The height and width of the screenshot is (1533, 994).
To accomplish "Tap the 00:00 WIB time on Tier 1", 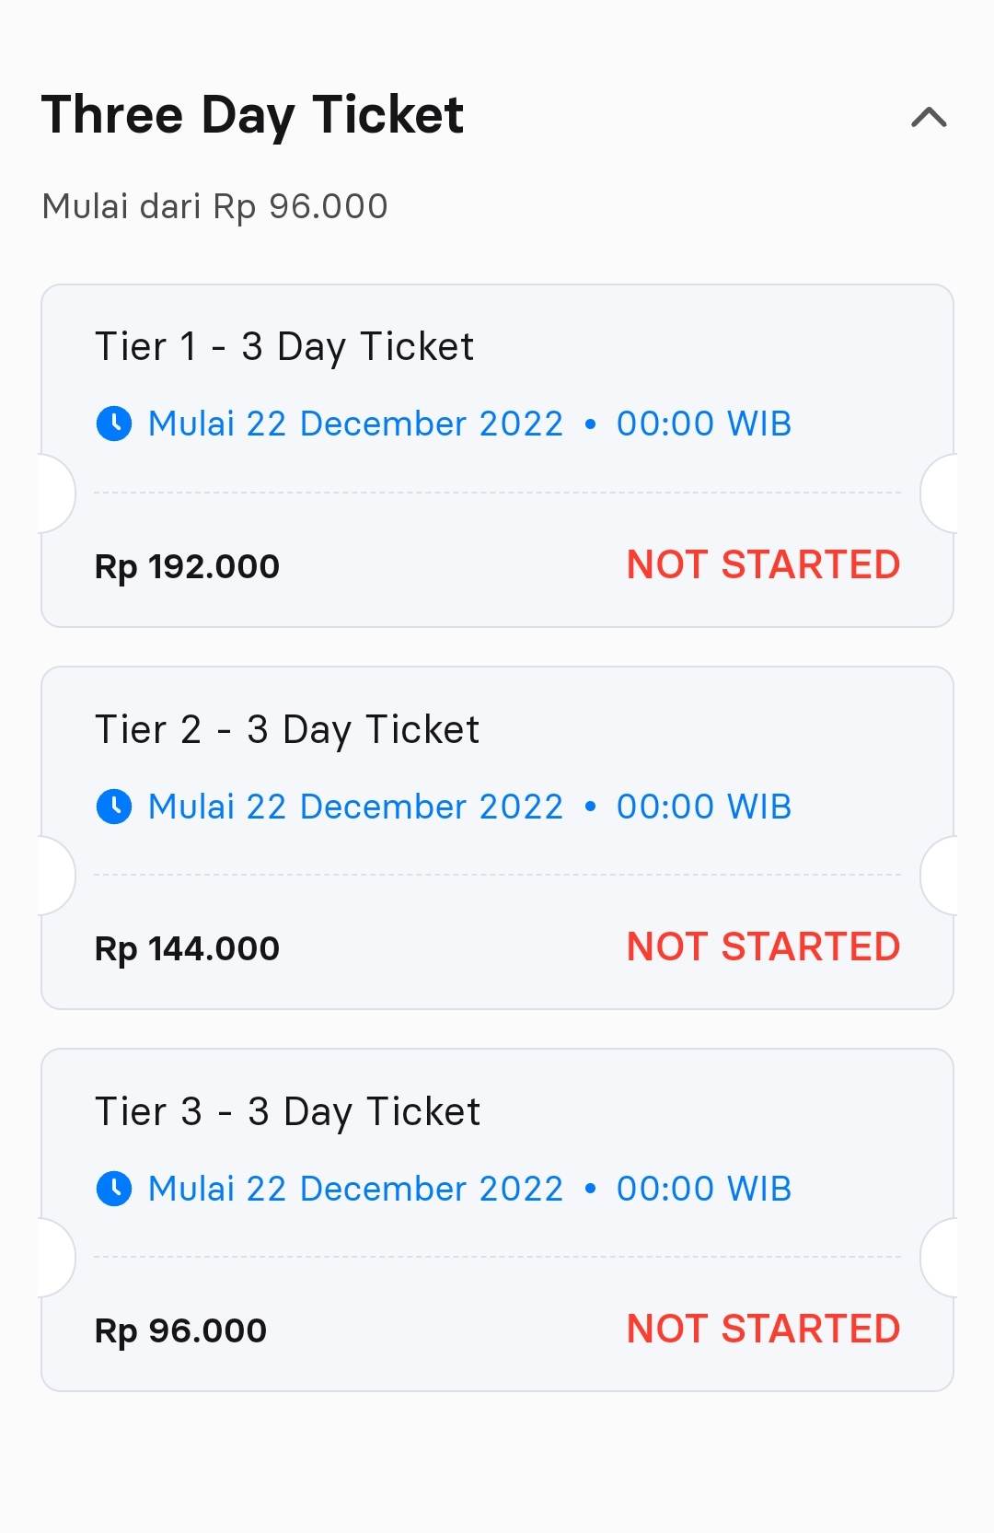I will tap(703, 424).
